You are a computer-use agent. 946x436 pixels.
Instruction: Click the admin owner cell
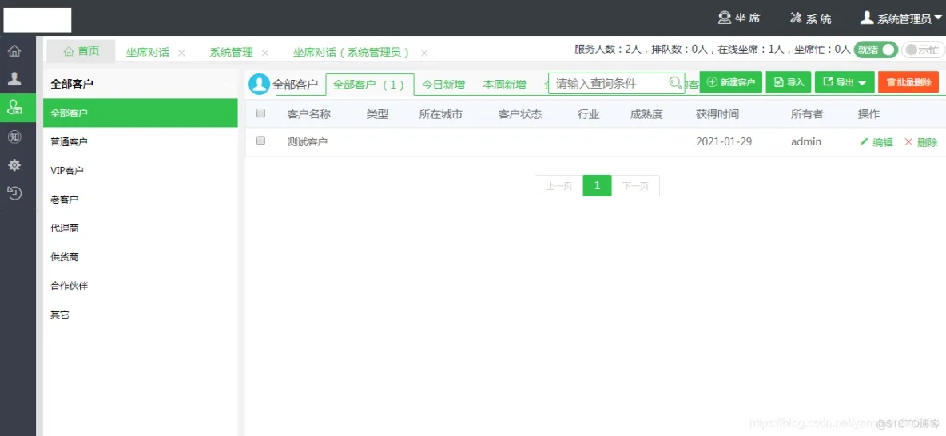[x=806, y=142]
